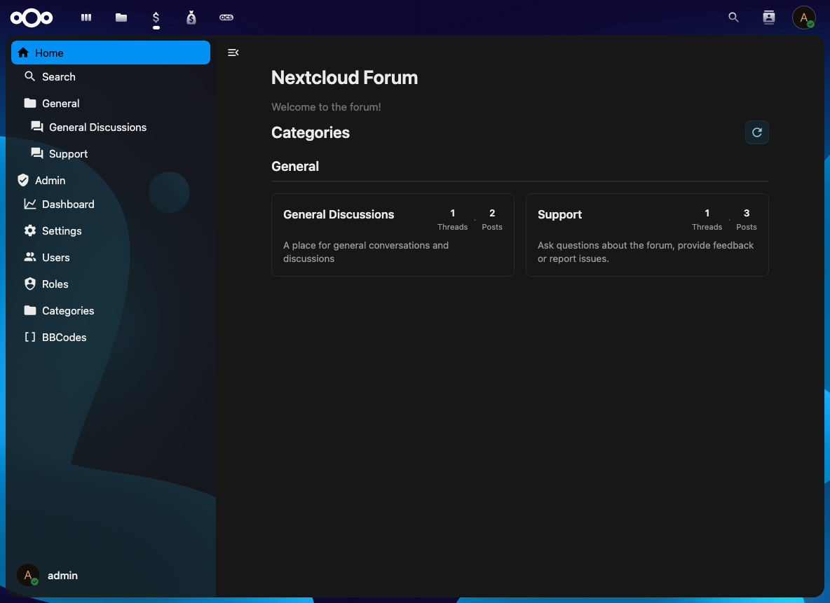This screenshot has width=830, height=603.
Task: Open unified search magnifier in header
Action: click(734, 18)
